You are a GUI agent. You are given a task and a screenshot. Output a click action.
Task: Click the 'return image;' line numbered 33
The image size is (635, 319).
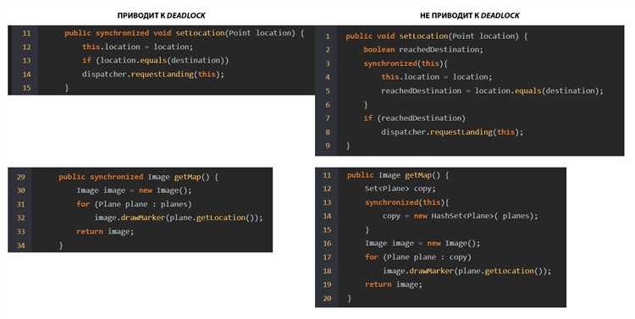point(105,232)
